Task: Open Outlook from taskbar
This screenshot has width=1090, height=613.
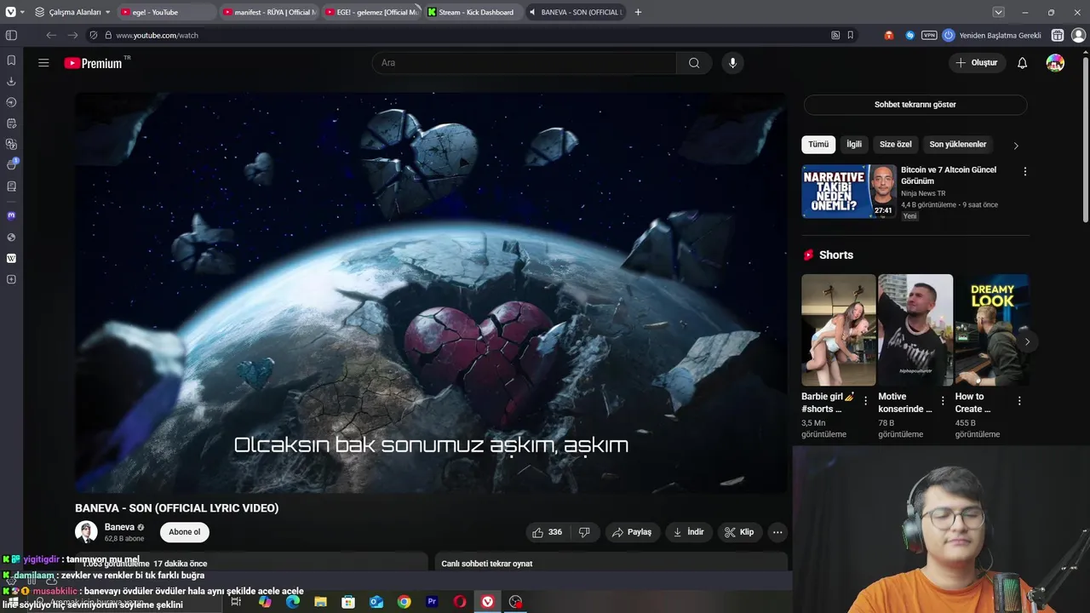Action: 376,602
